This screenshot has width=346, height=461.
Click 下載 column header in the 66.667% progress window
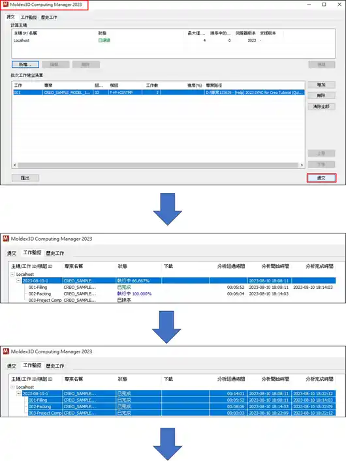(x=168, y=266)
